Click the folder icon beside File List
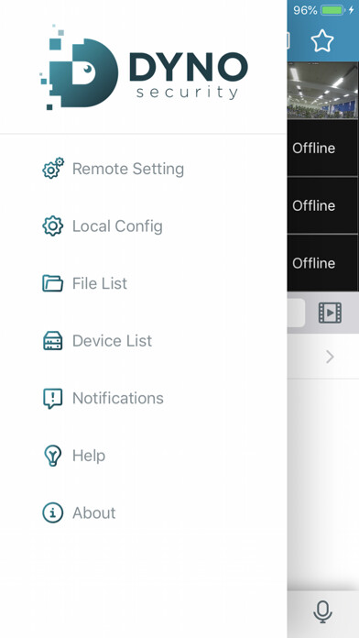Screen dimensions: 359x638 click(53, 283)
